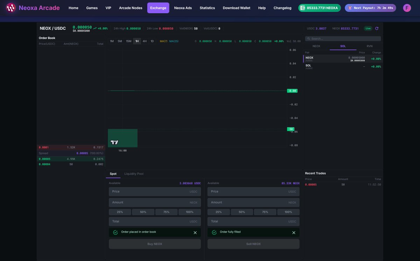Select the 4H chart interval
This screenshot has width=420, height=261.
[145, 41]
